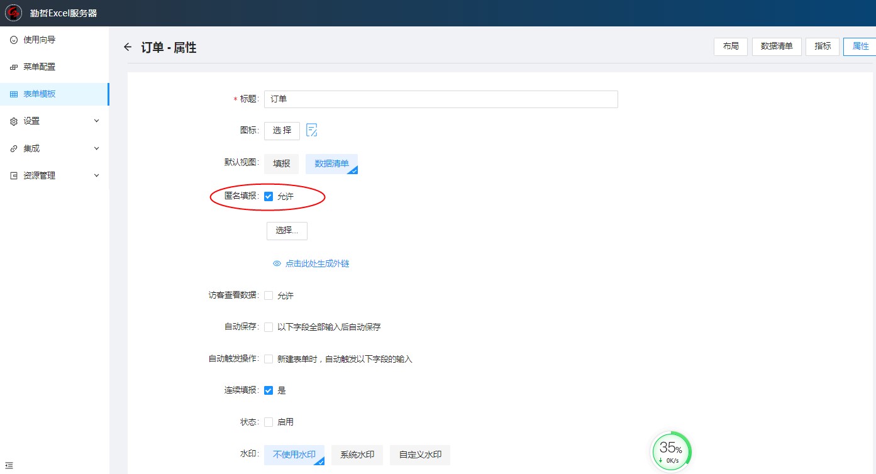Click the 菜单配置 sidebar icon

(14, 67)
